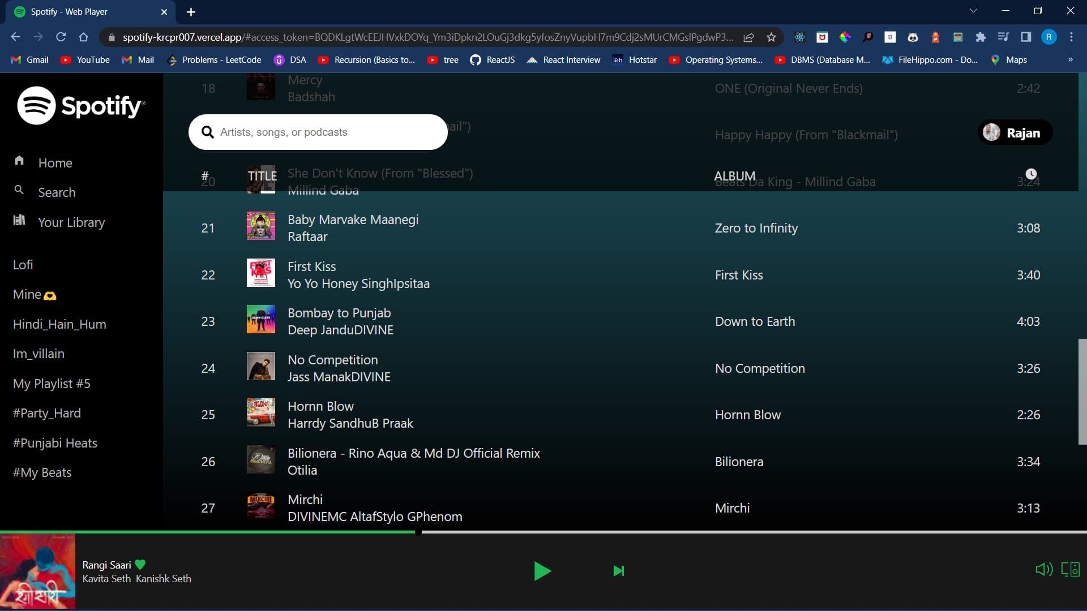Click Bilionera cover art
This screenshot has width=1087, height=611.
261,459
